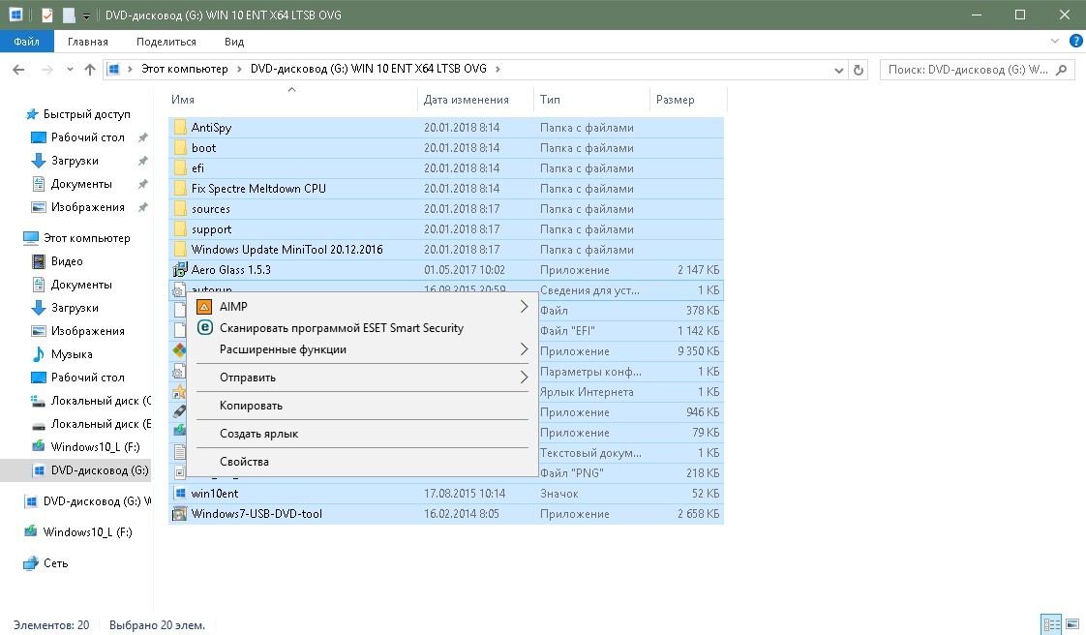Click Этот компьютер in the address bar
The width and height of the screenshot is (1086, 635).
tap(184, 69)
